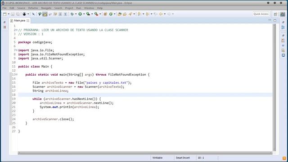Screen dimensions: 288x162
Task: Open the blue Console icon in the right trim
Action: pos(283,55)
